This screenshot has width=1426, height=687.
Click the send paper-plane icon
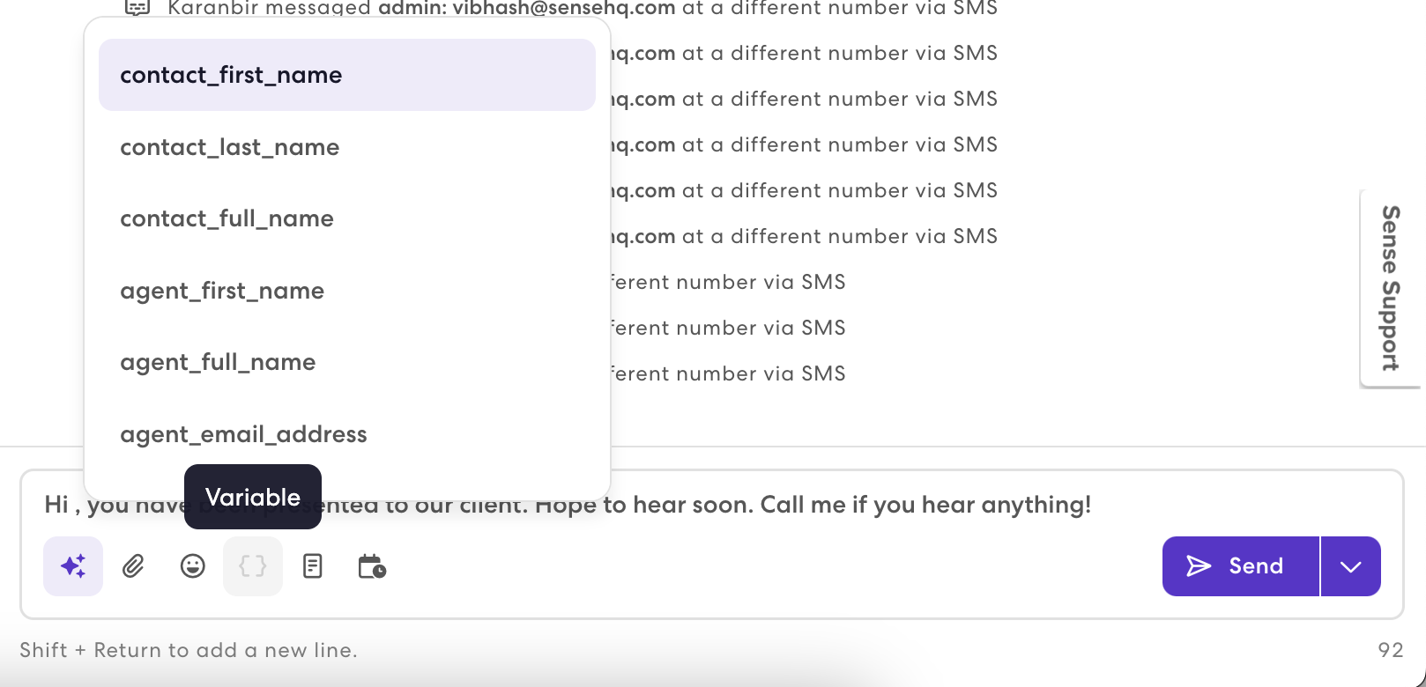tap(1202, 566)
